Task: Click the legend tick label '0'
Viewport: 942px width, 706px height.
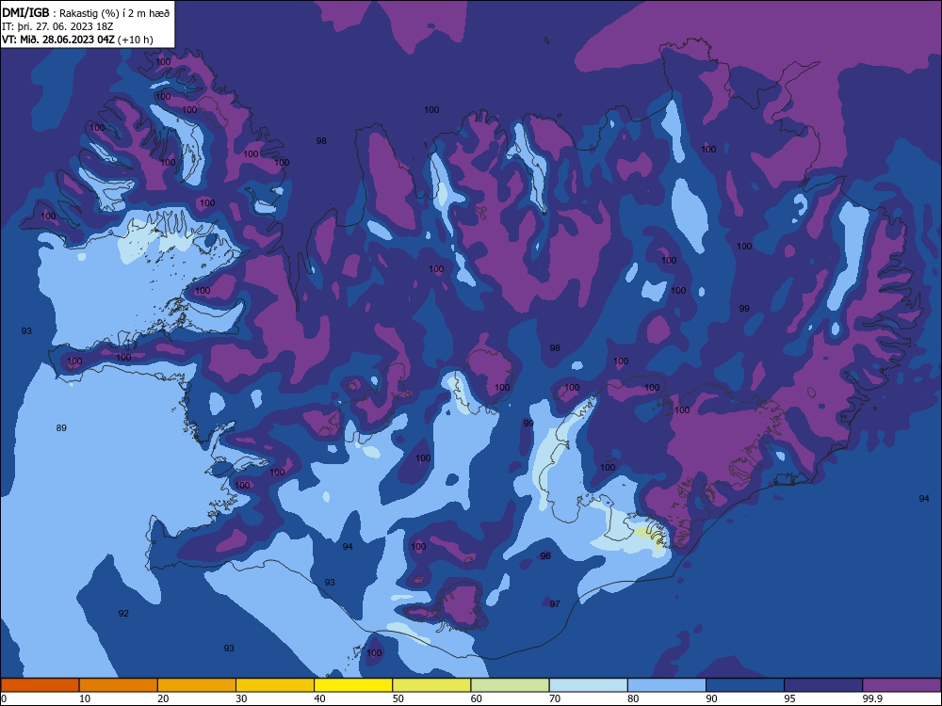Action: (4, 698)
